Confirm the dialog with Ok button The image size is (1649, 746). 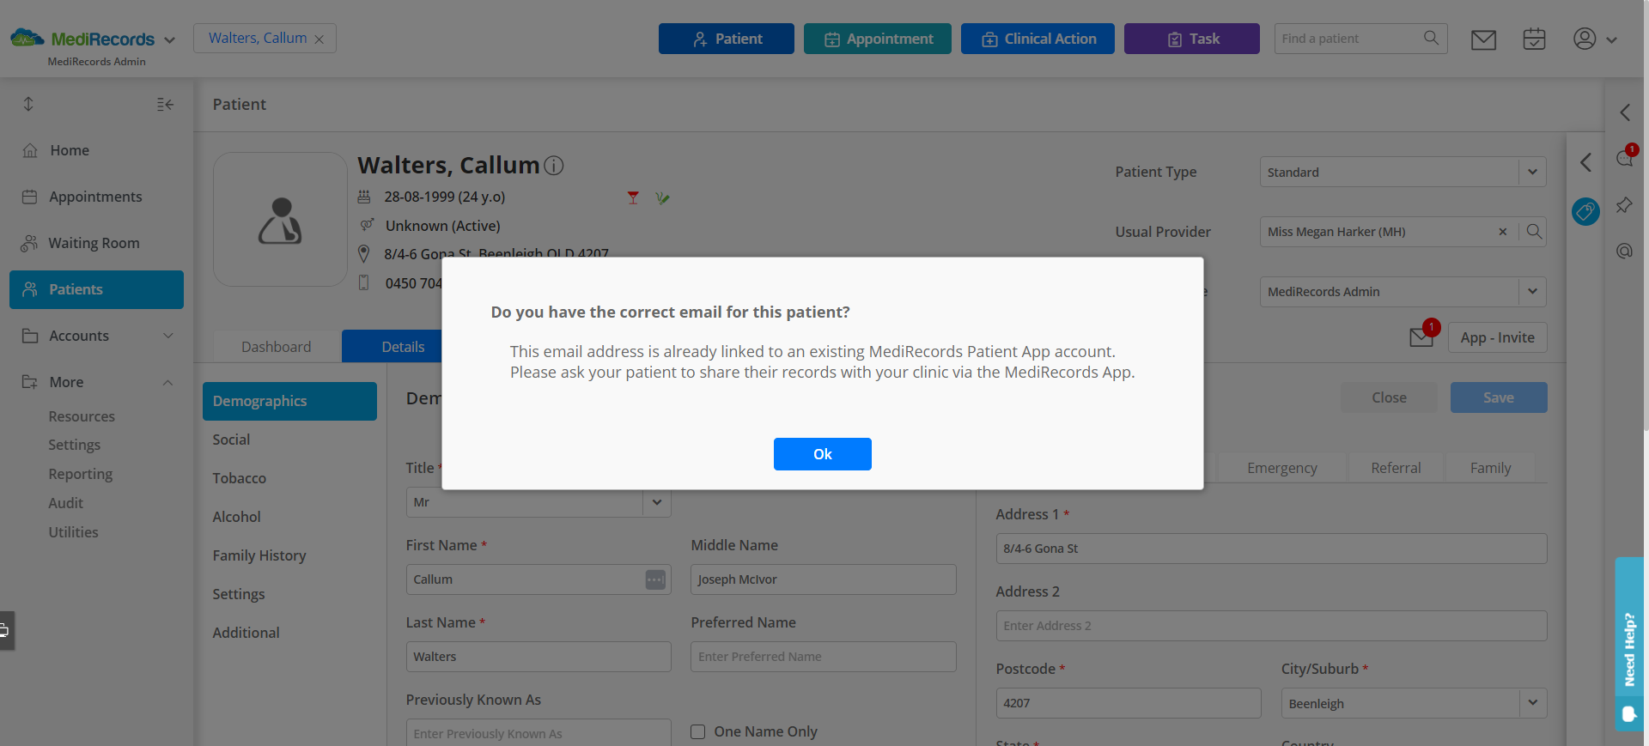[x=823, y=454]
